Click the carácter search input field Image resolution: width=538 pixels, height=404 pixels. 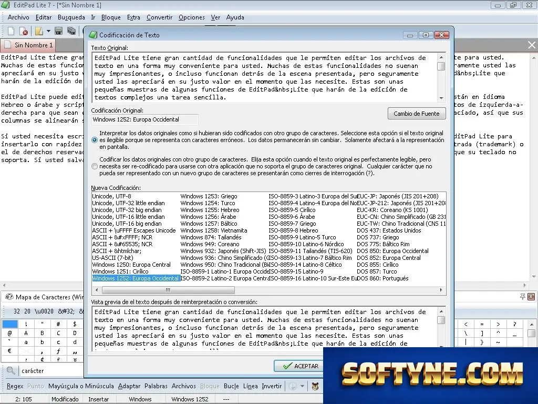pos(51,371)
